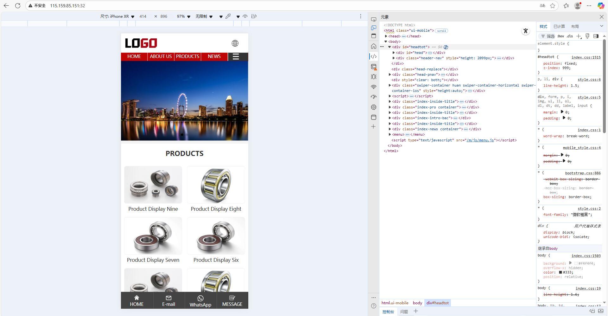Tap the MESSAGE button in bottom bar
The image size is (608, 316).
[x=232, y=301]
